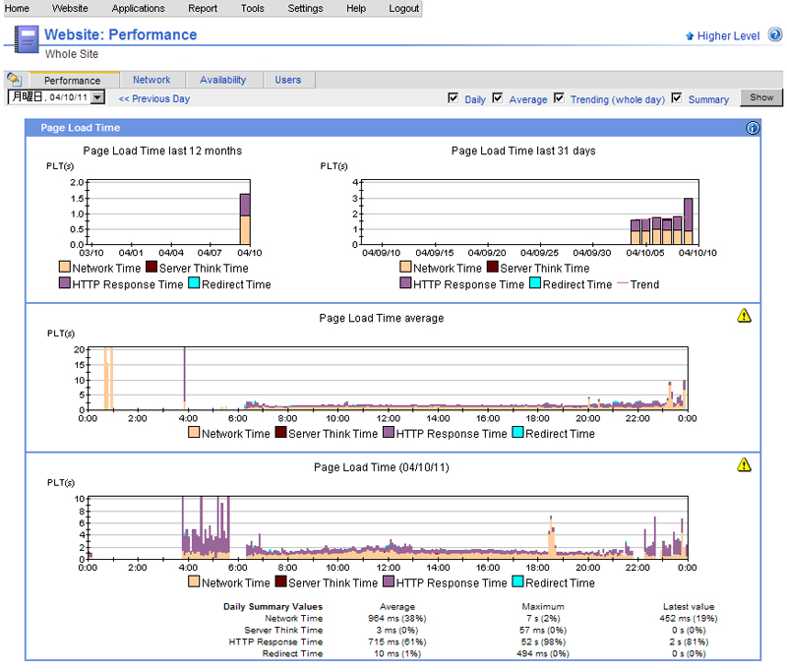Click the Trending (whole day) link label
This screenshot has width=787, height=672.
[618, 99]
